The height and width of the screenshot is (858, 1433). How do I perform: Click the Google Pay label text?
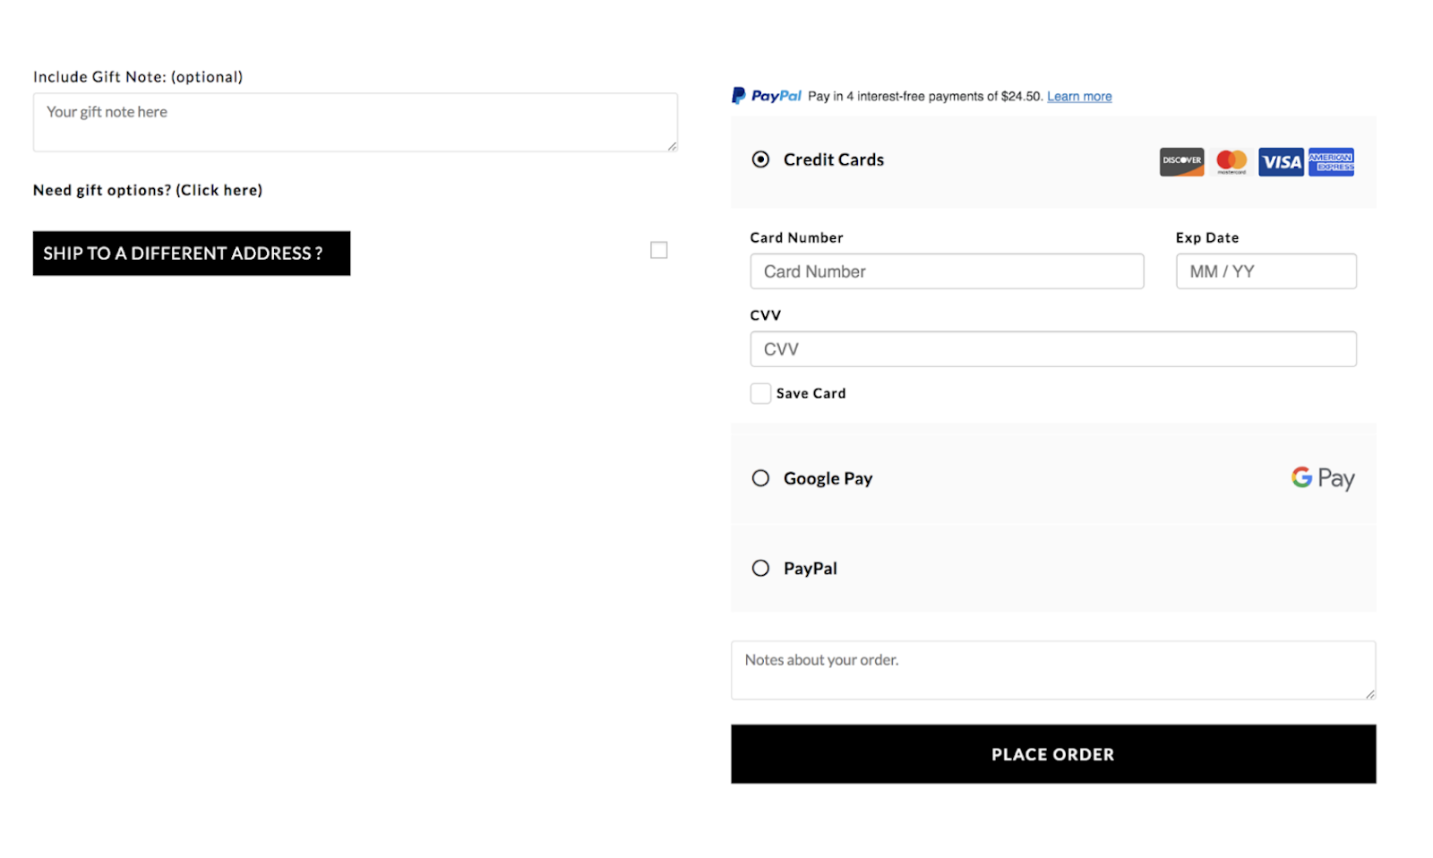click(x=828, y=478)
